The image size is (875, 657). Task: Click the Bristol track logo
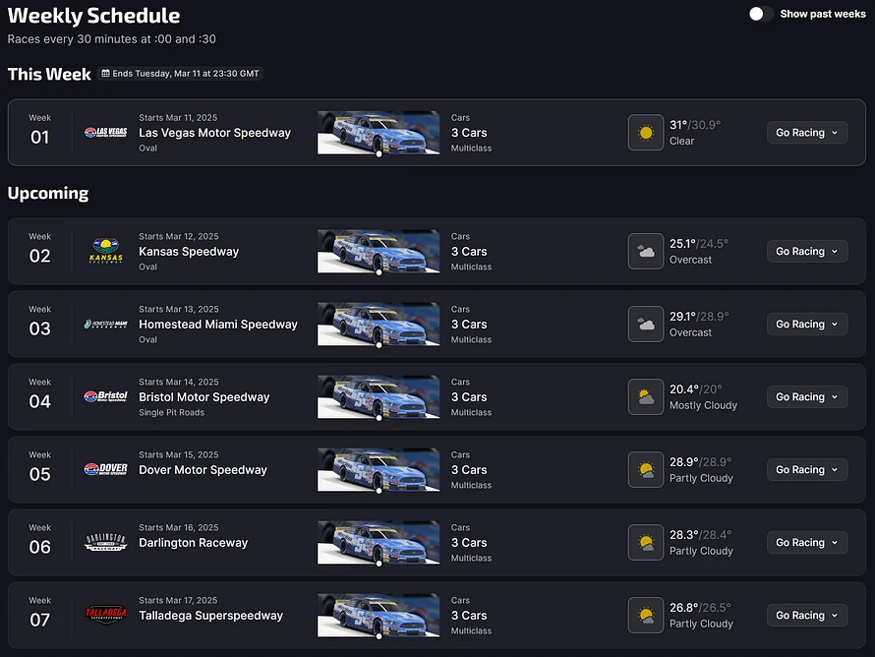point(105,397)
